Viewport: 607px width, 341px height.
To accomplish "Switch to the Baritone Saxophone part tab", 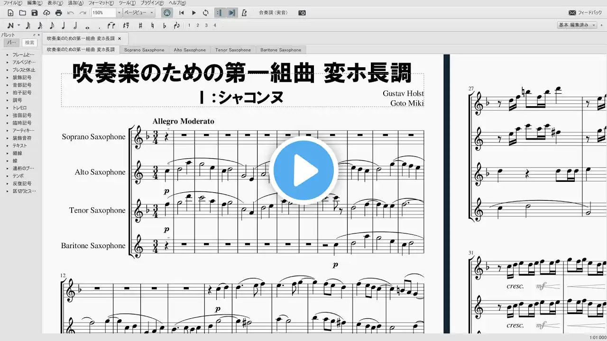I will 281,50.
